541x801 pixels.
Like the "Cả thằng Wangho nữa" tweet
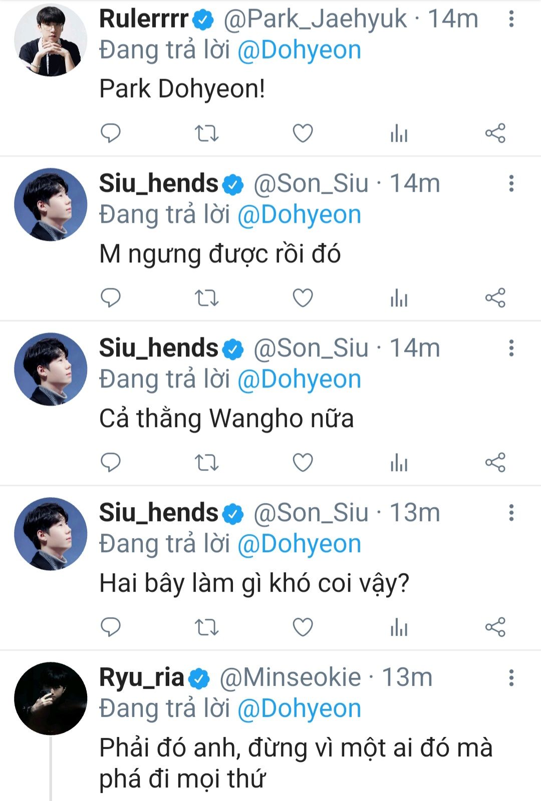pyautogui.click(x=303, y=463)
